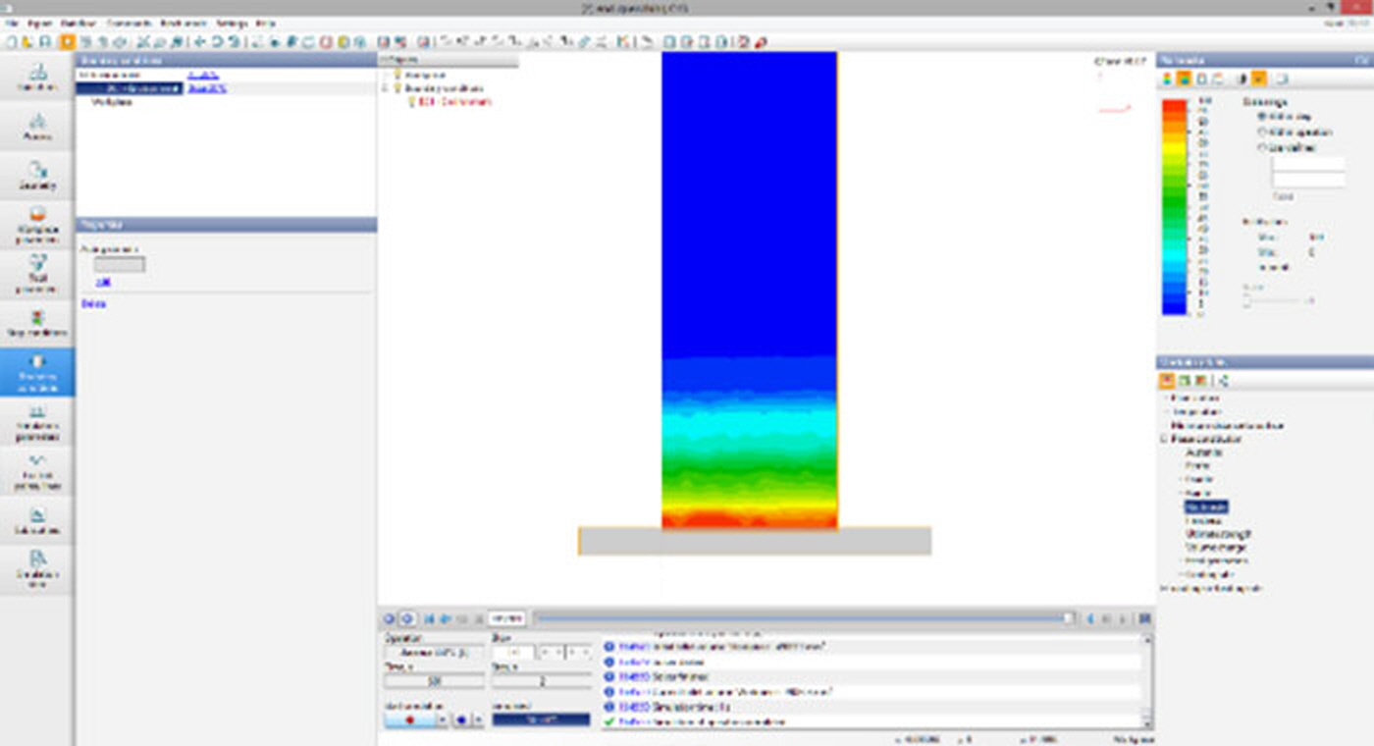Click the simulation step timeline slider

805,618
